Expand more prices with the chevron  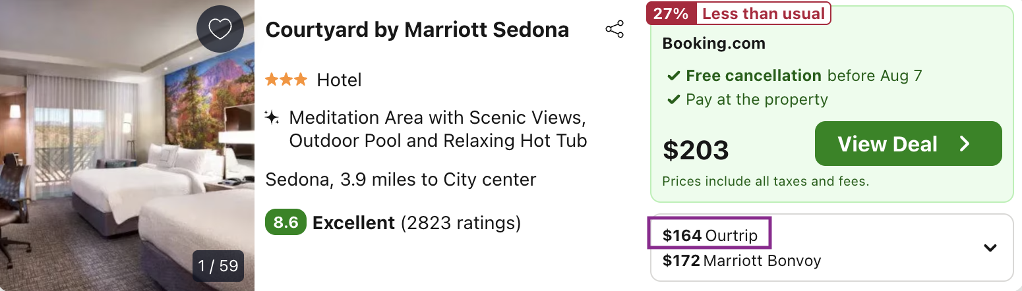(x=990, y=248)
